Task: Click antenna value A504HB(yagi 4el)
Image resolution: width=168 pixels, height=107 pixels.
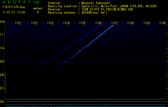Action: click(94, 13)
